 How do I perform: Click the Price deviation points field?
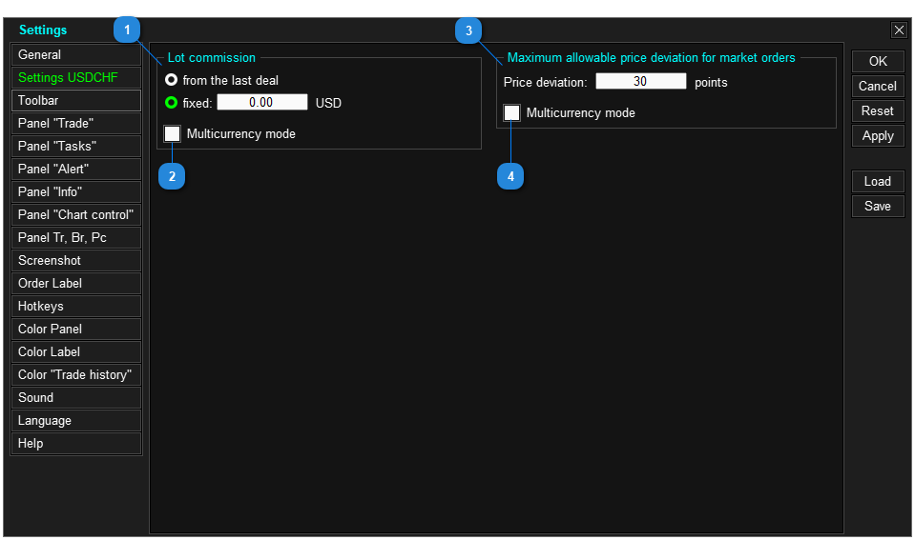pos(641,81)
